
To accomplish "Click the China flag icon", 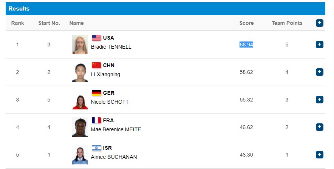I will (96, 65).
